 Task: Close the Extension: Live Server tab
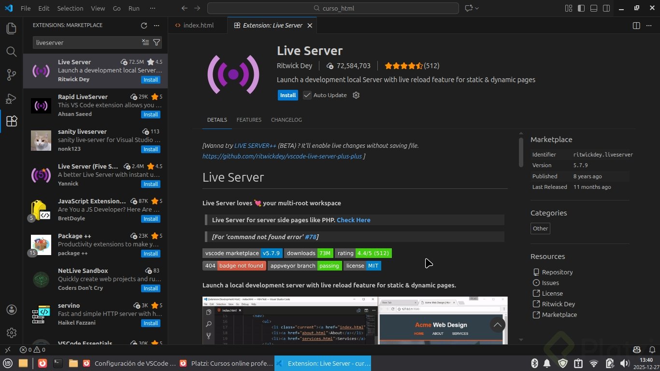pyautogui.click(x=310, y=26)
